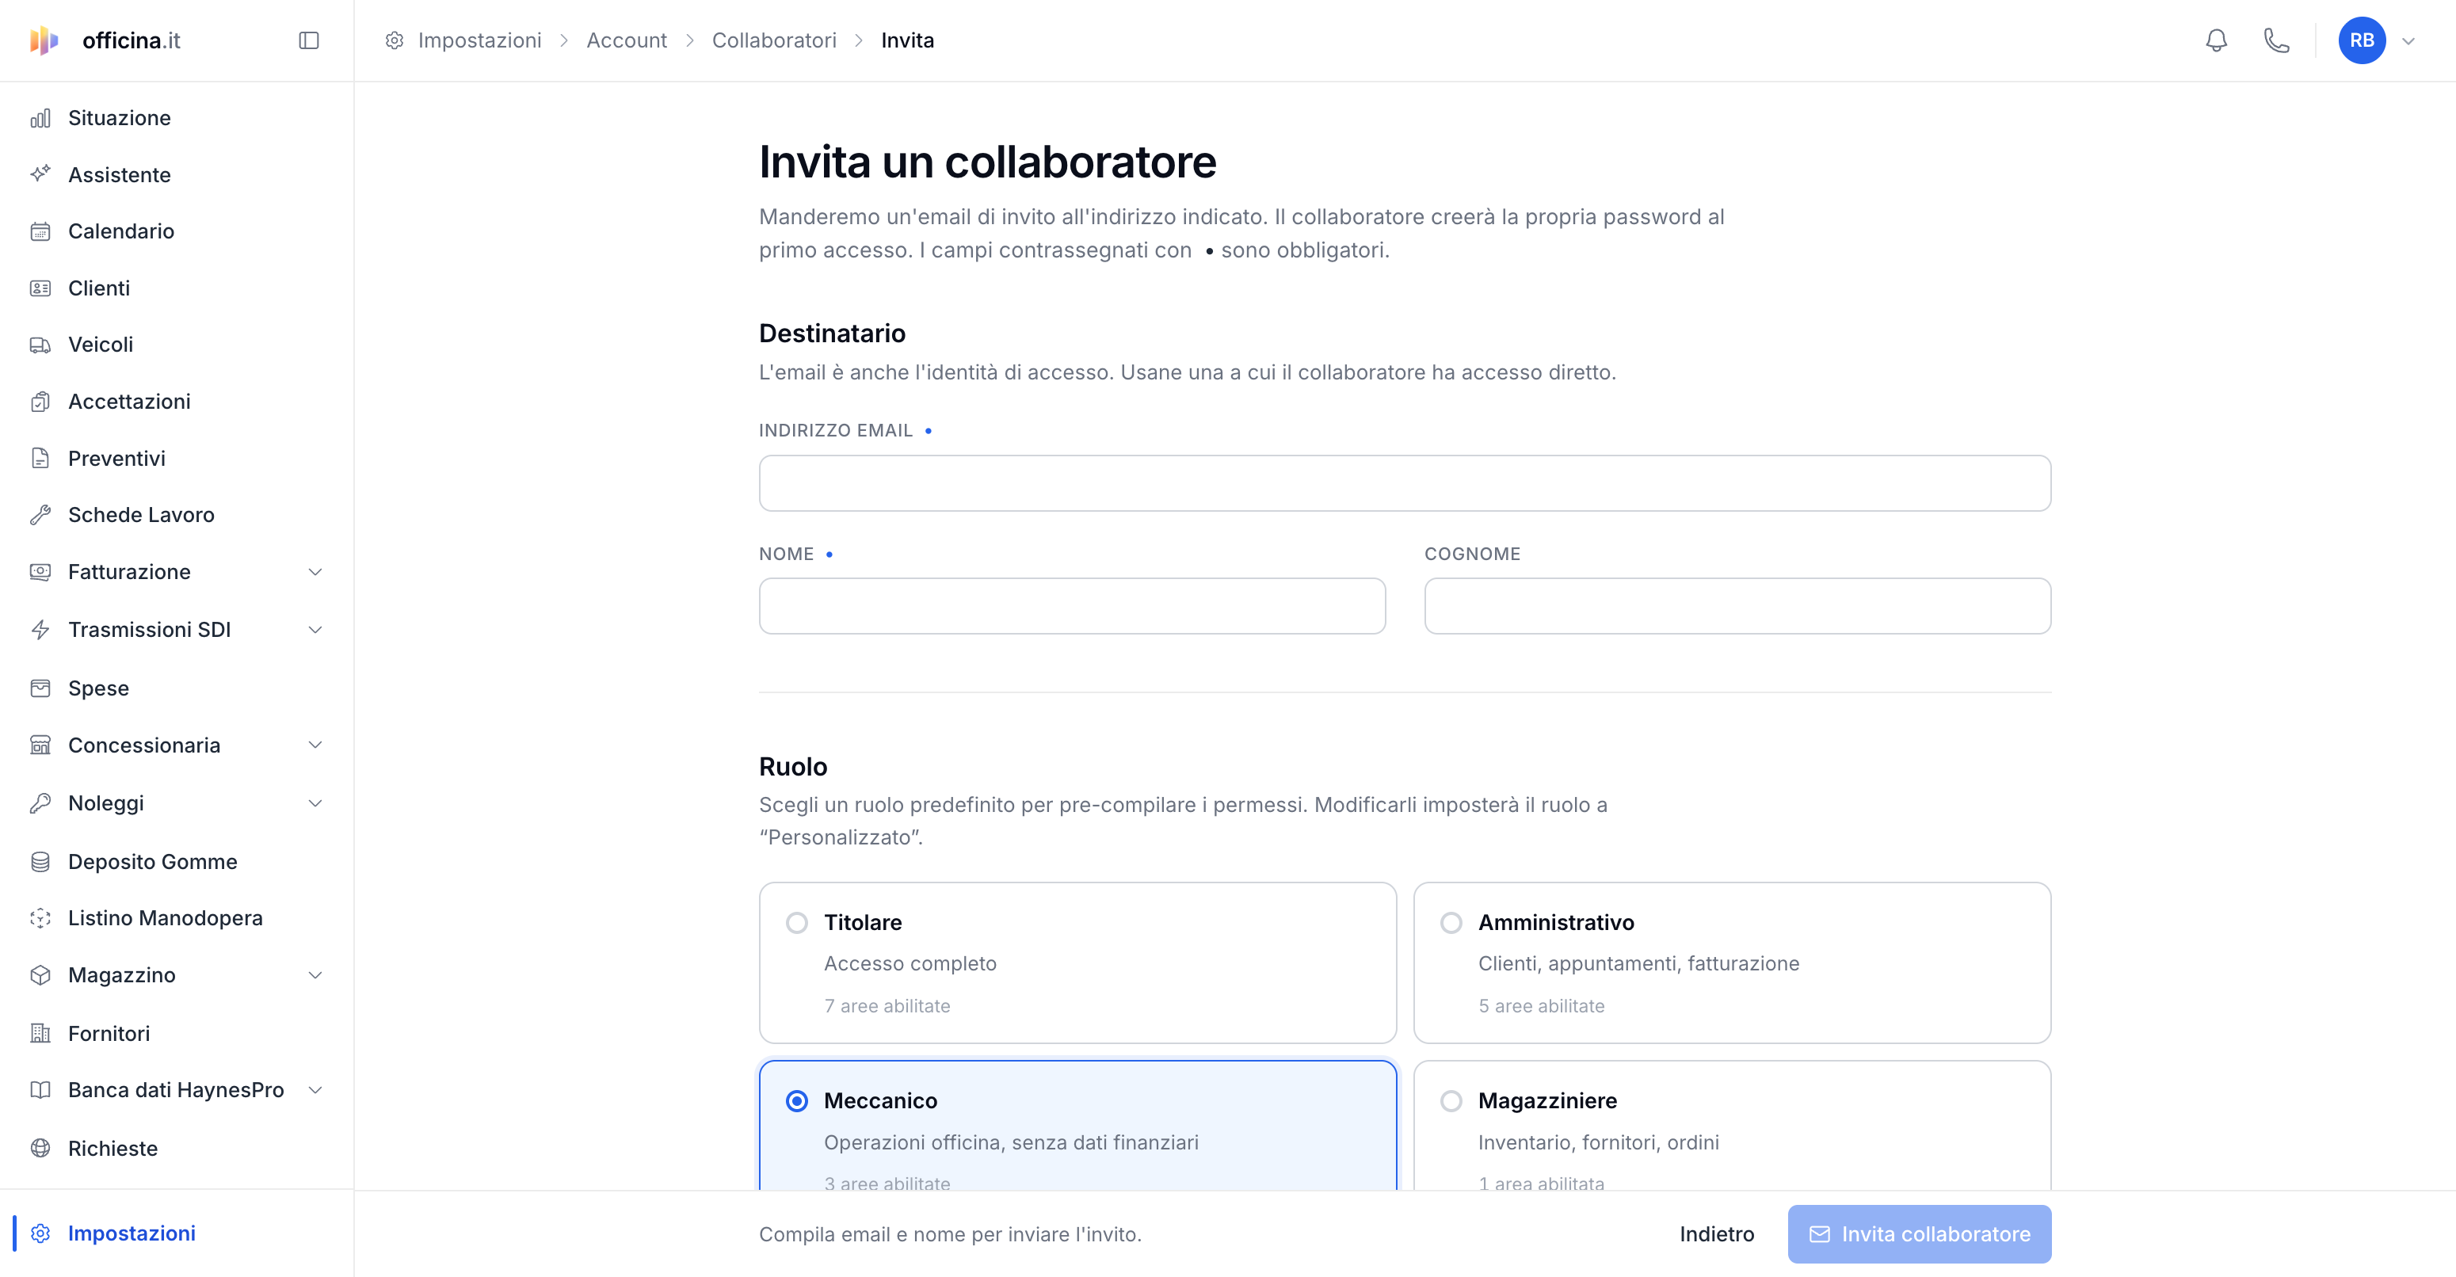Image resolution: width=2456 pixels, height=1277 pixels.
Task: Click the Calendario calendar icon
Action: click(40, 231)
